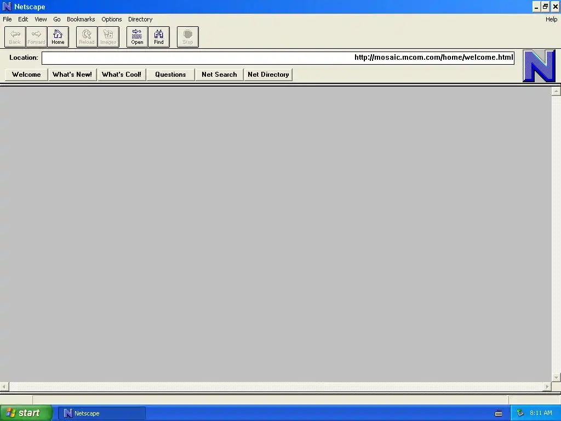The image size is (561, 421).
Task: Open the View menu
Action: (41, 19)
